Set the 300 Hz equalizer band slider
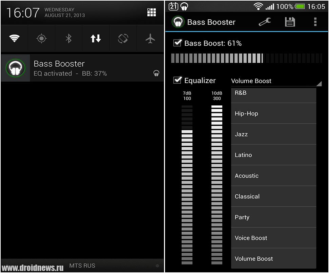Viewport: 329px width, 273px height. pos(217,185)
